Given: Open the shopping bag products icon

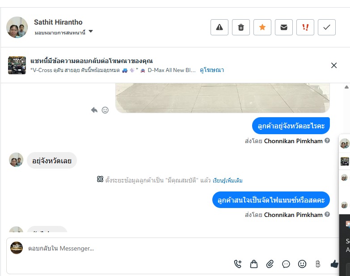Looking at the screenshot, I should [x=254, y=264].
